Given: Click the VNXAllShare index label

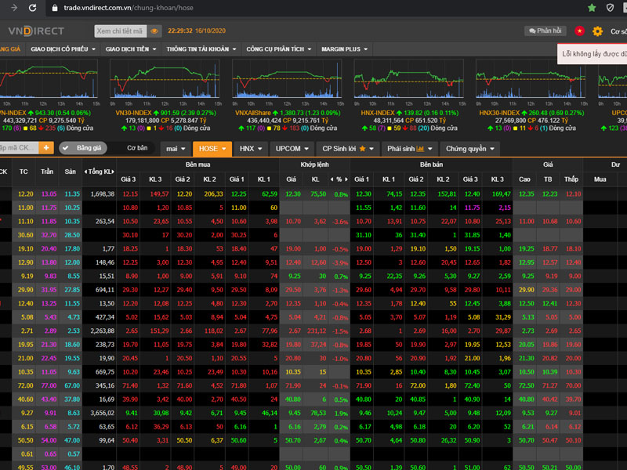Looking at the screenshot, I should click(x=252, y=113).
